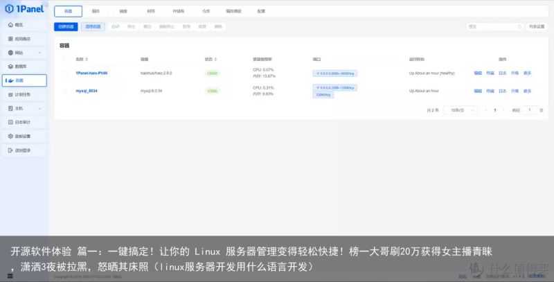The width and height of the screenshot is (554, 282).
Task: Switch to the 容器 tab
Action: 68,11
